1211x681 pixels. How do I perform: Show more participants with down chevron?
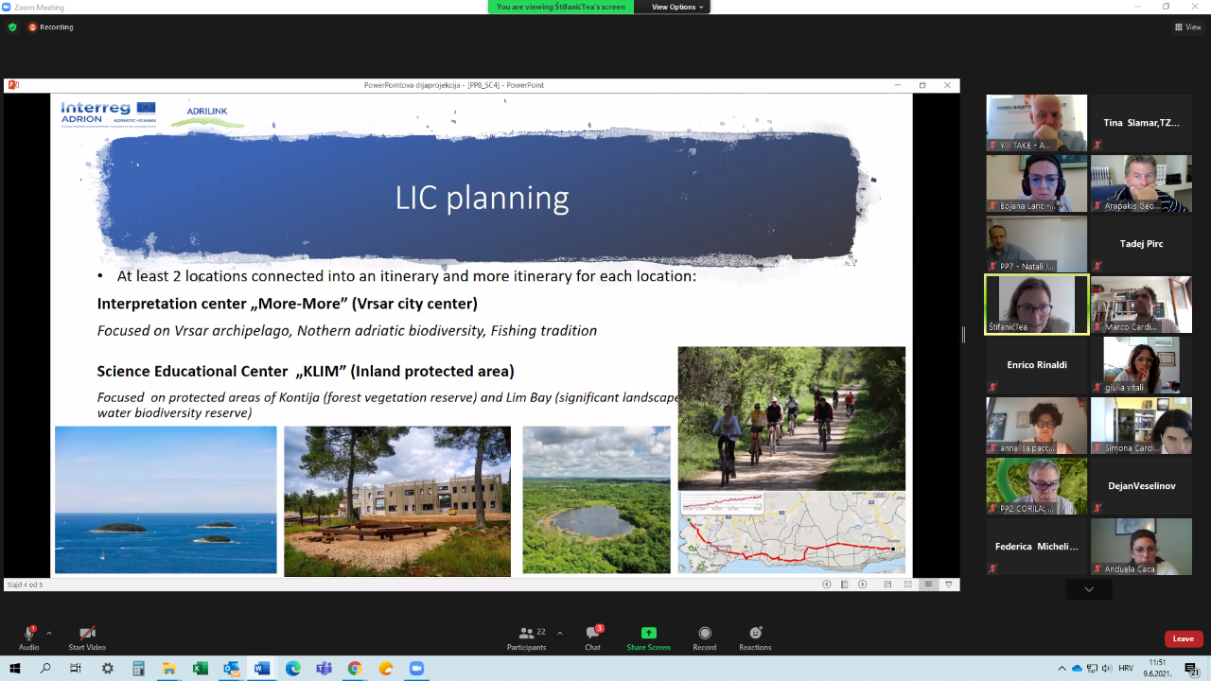point(1089,589)
